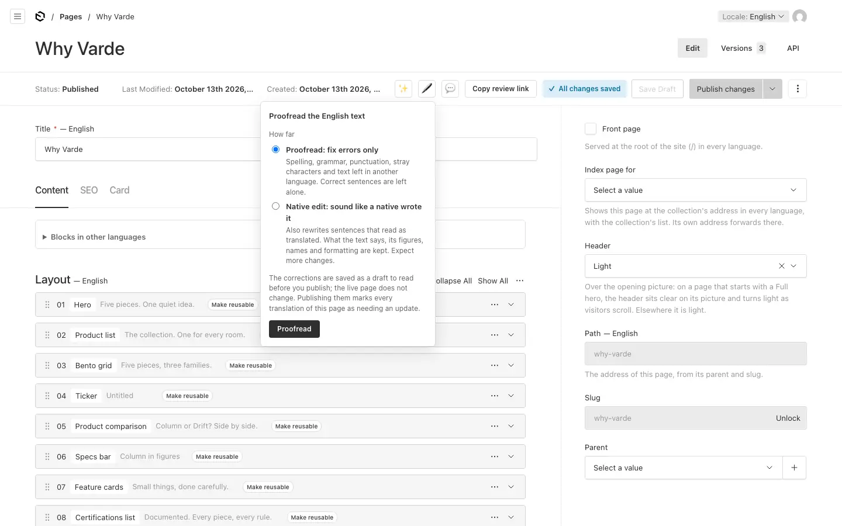Image resolution: width=842 pixels, height=526 pixels.
Task: Open the hamburger navigation menu
Action: coord(18,16)
